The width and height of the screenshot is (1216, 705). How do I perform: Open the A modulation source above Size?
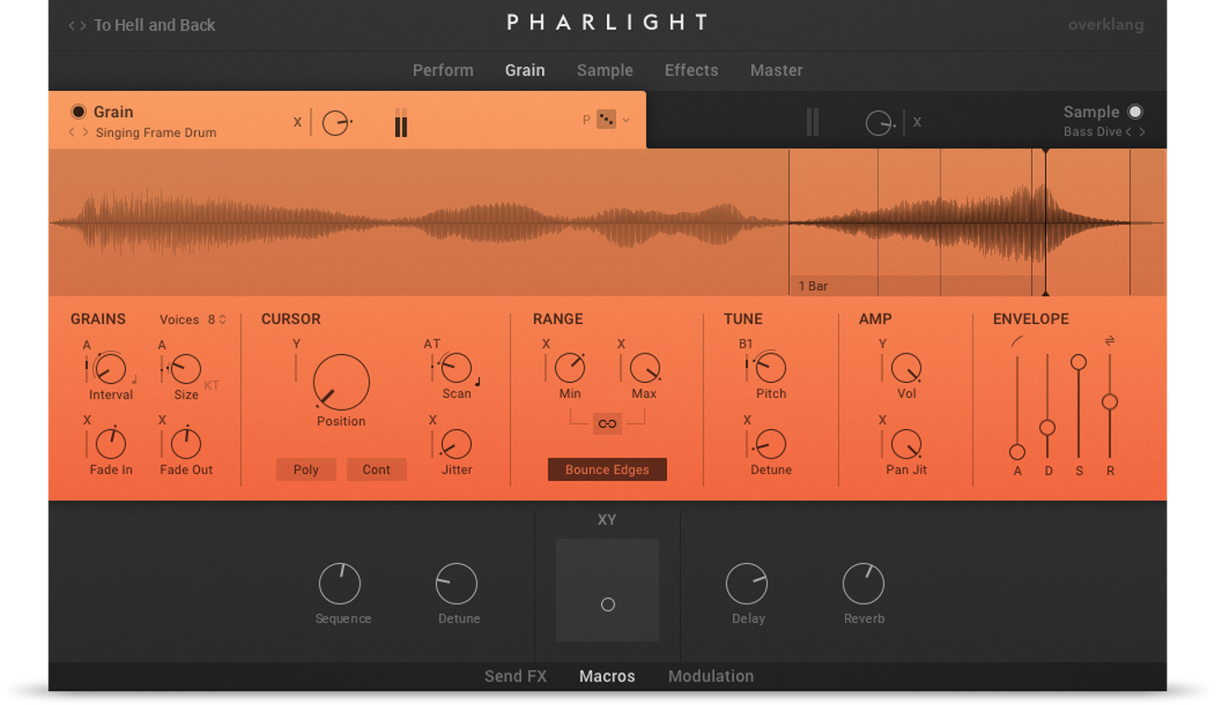[x=162, y=345]
